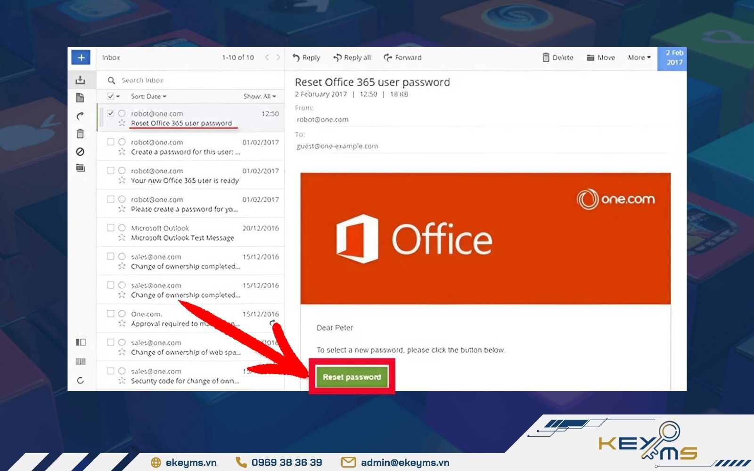
Task: Delete the open message
Action: tap(557, 57)
